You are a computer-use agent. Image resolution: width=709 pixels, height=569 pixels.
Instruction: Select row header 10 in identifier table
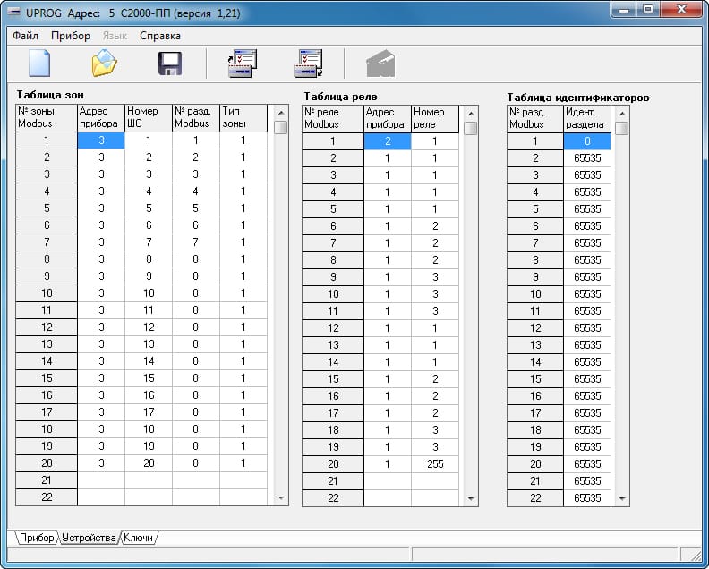tap(535, 294)
